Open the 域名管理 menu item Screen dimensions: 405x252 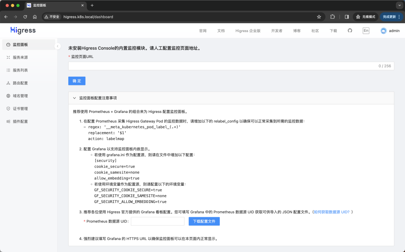[28, 96]
